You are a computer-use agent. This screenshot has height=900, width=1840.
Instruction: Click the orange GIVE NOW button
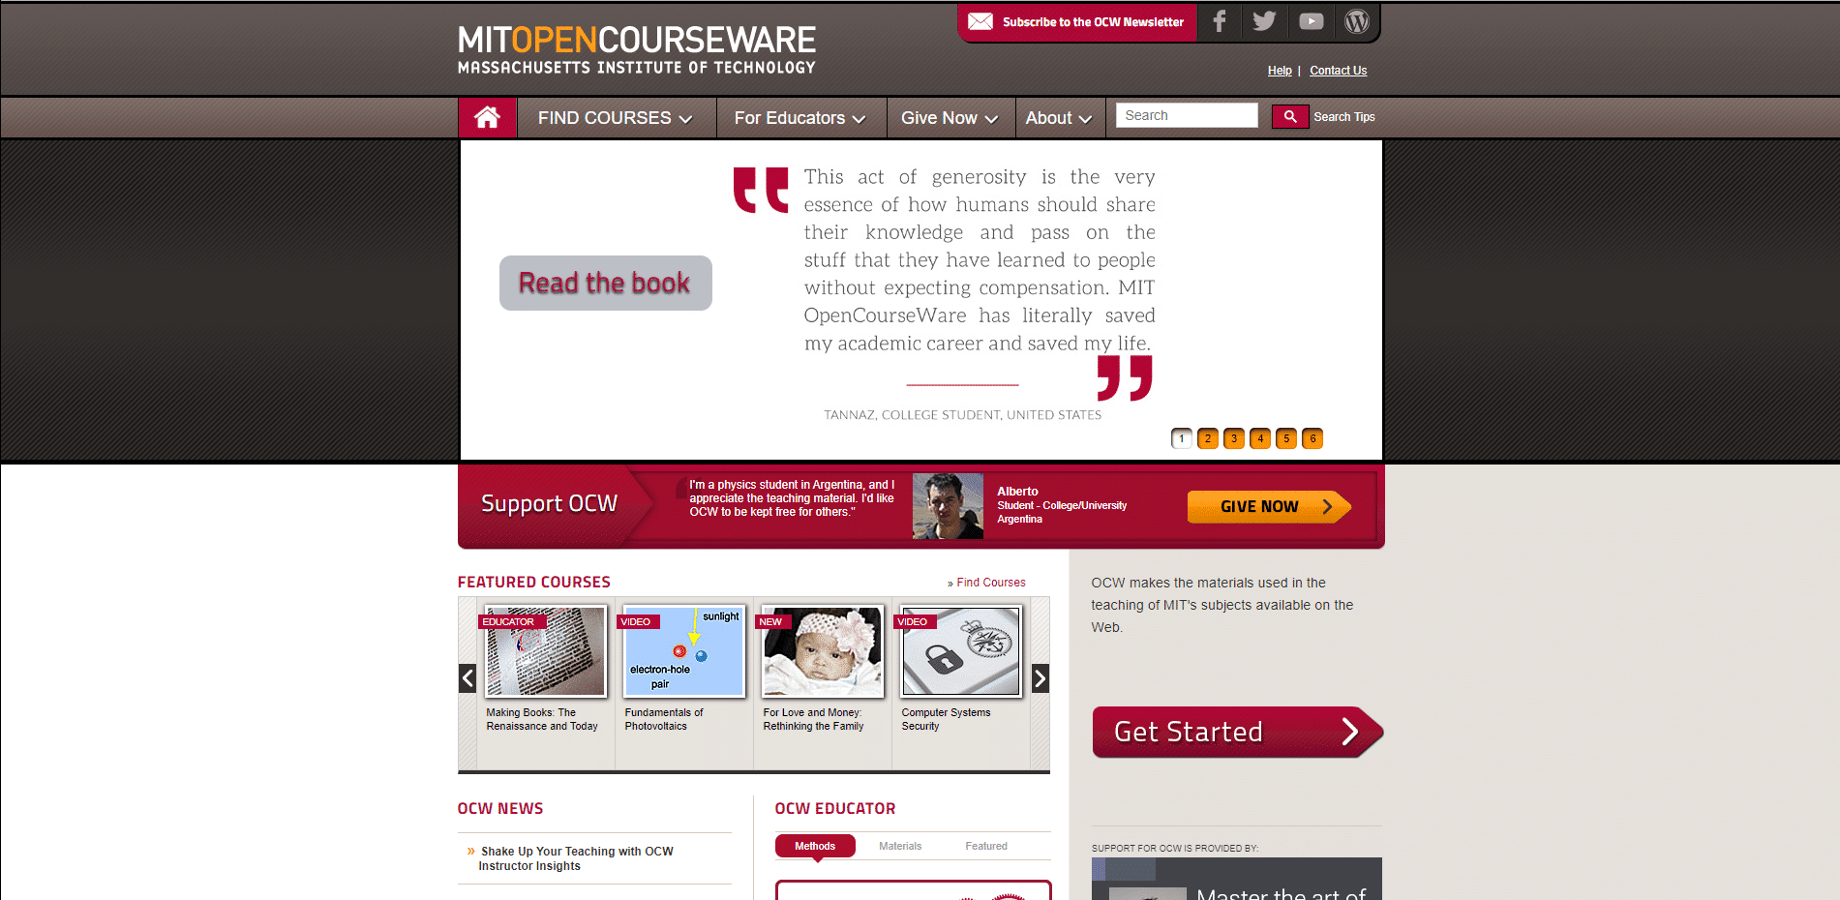tap(1269, 506)
